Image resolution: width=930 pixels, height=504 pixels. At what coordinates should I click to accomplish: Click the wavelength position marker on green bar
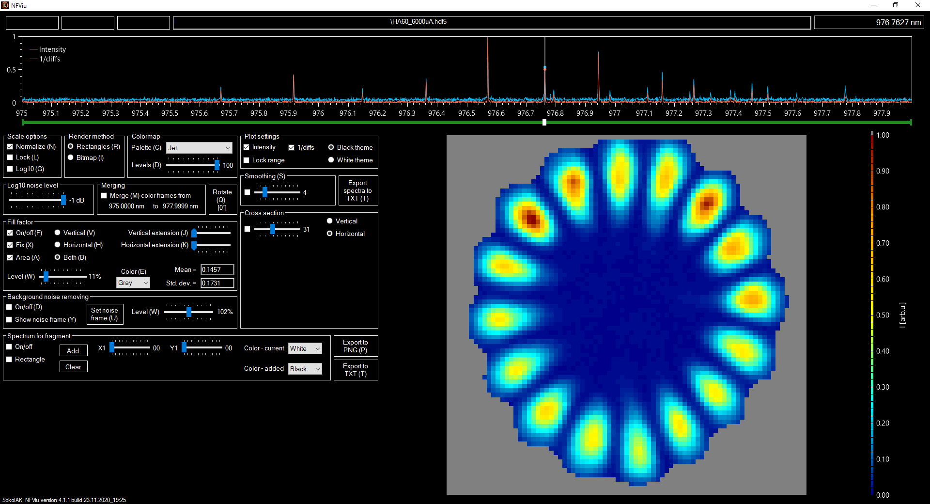544,123
